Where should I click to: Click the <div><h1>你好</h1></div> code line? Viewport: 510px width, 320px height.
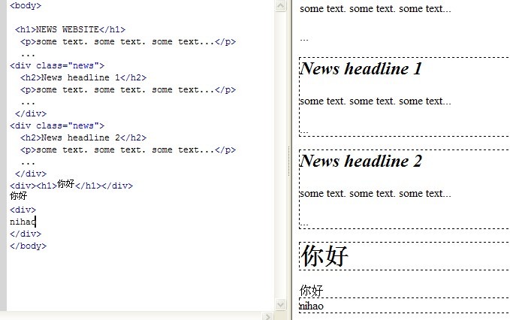(x=71, y=185)
